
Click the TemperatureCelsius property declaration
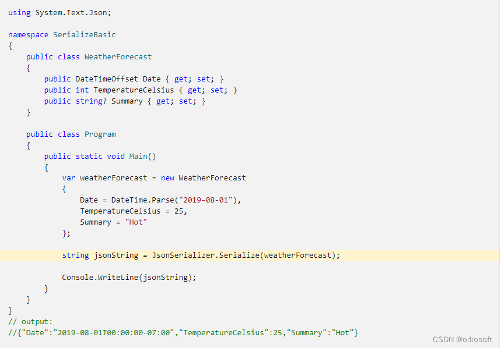(x=141, y=90)
